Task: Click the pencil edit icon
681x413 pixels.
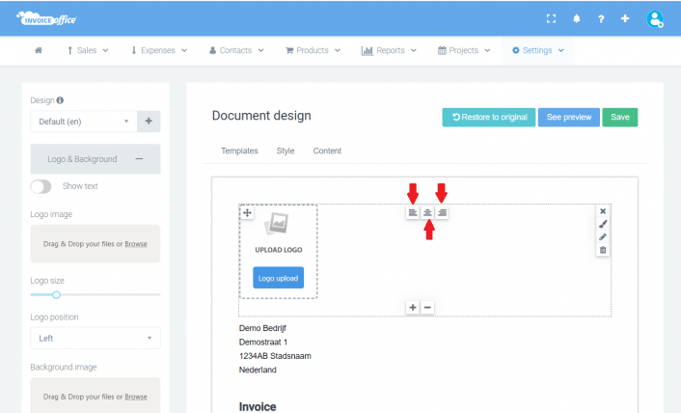Action: 603,237
